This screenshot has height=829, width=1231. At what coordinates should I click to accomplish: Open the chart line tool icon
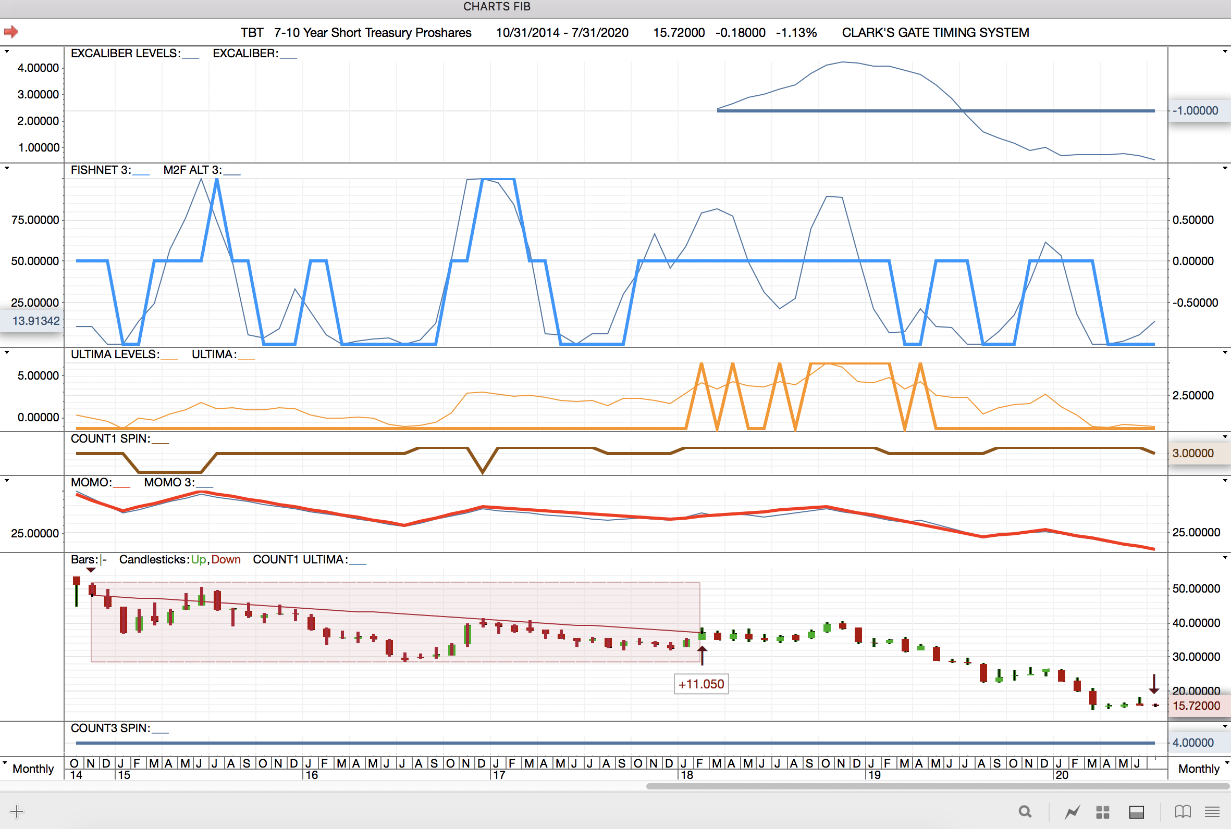point(1072,811)
